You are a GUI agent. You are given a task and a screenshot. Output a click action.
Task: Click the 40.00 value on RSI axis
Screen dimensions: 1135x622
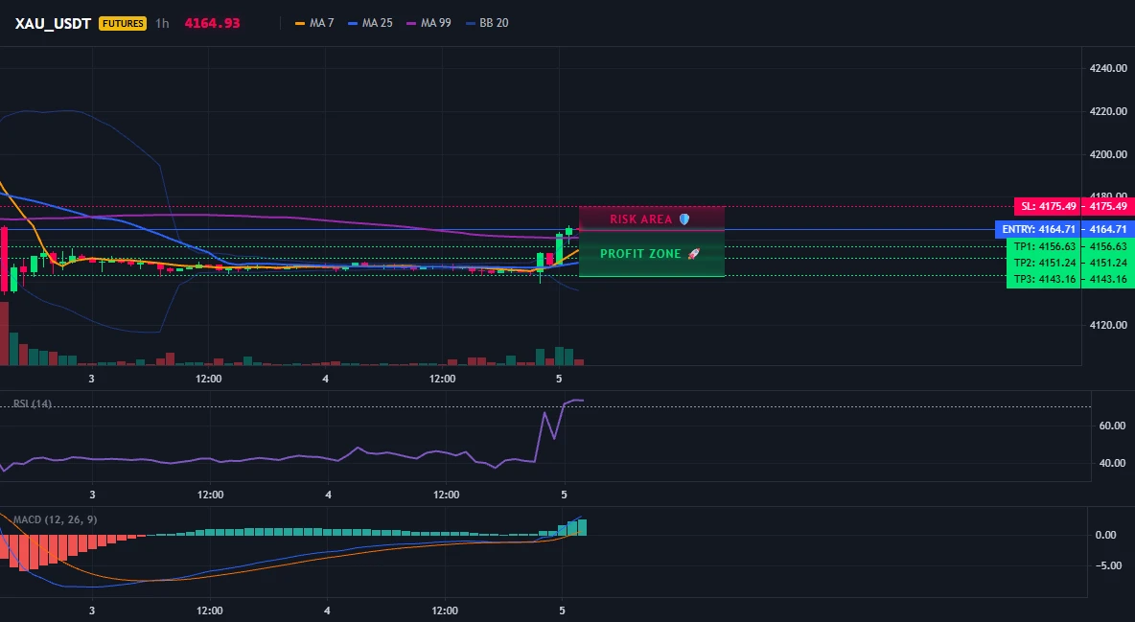pyautogui.click(x=1113, y=464)
